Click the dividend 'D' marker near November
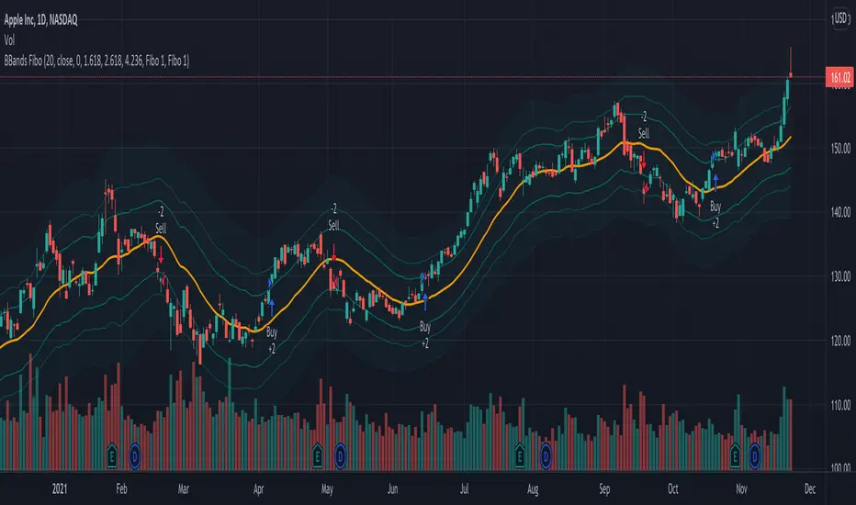 point(755,453)
